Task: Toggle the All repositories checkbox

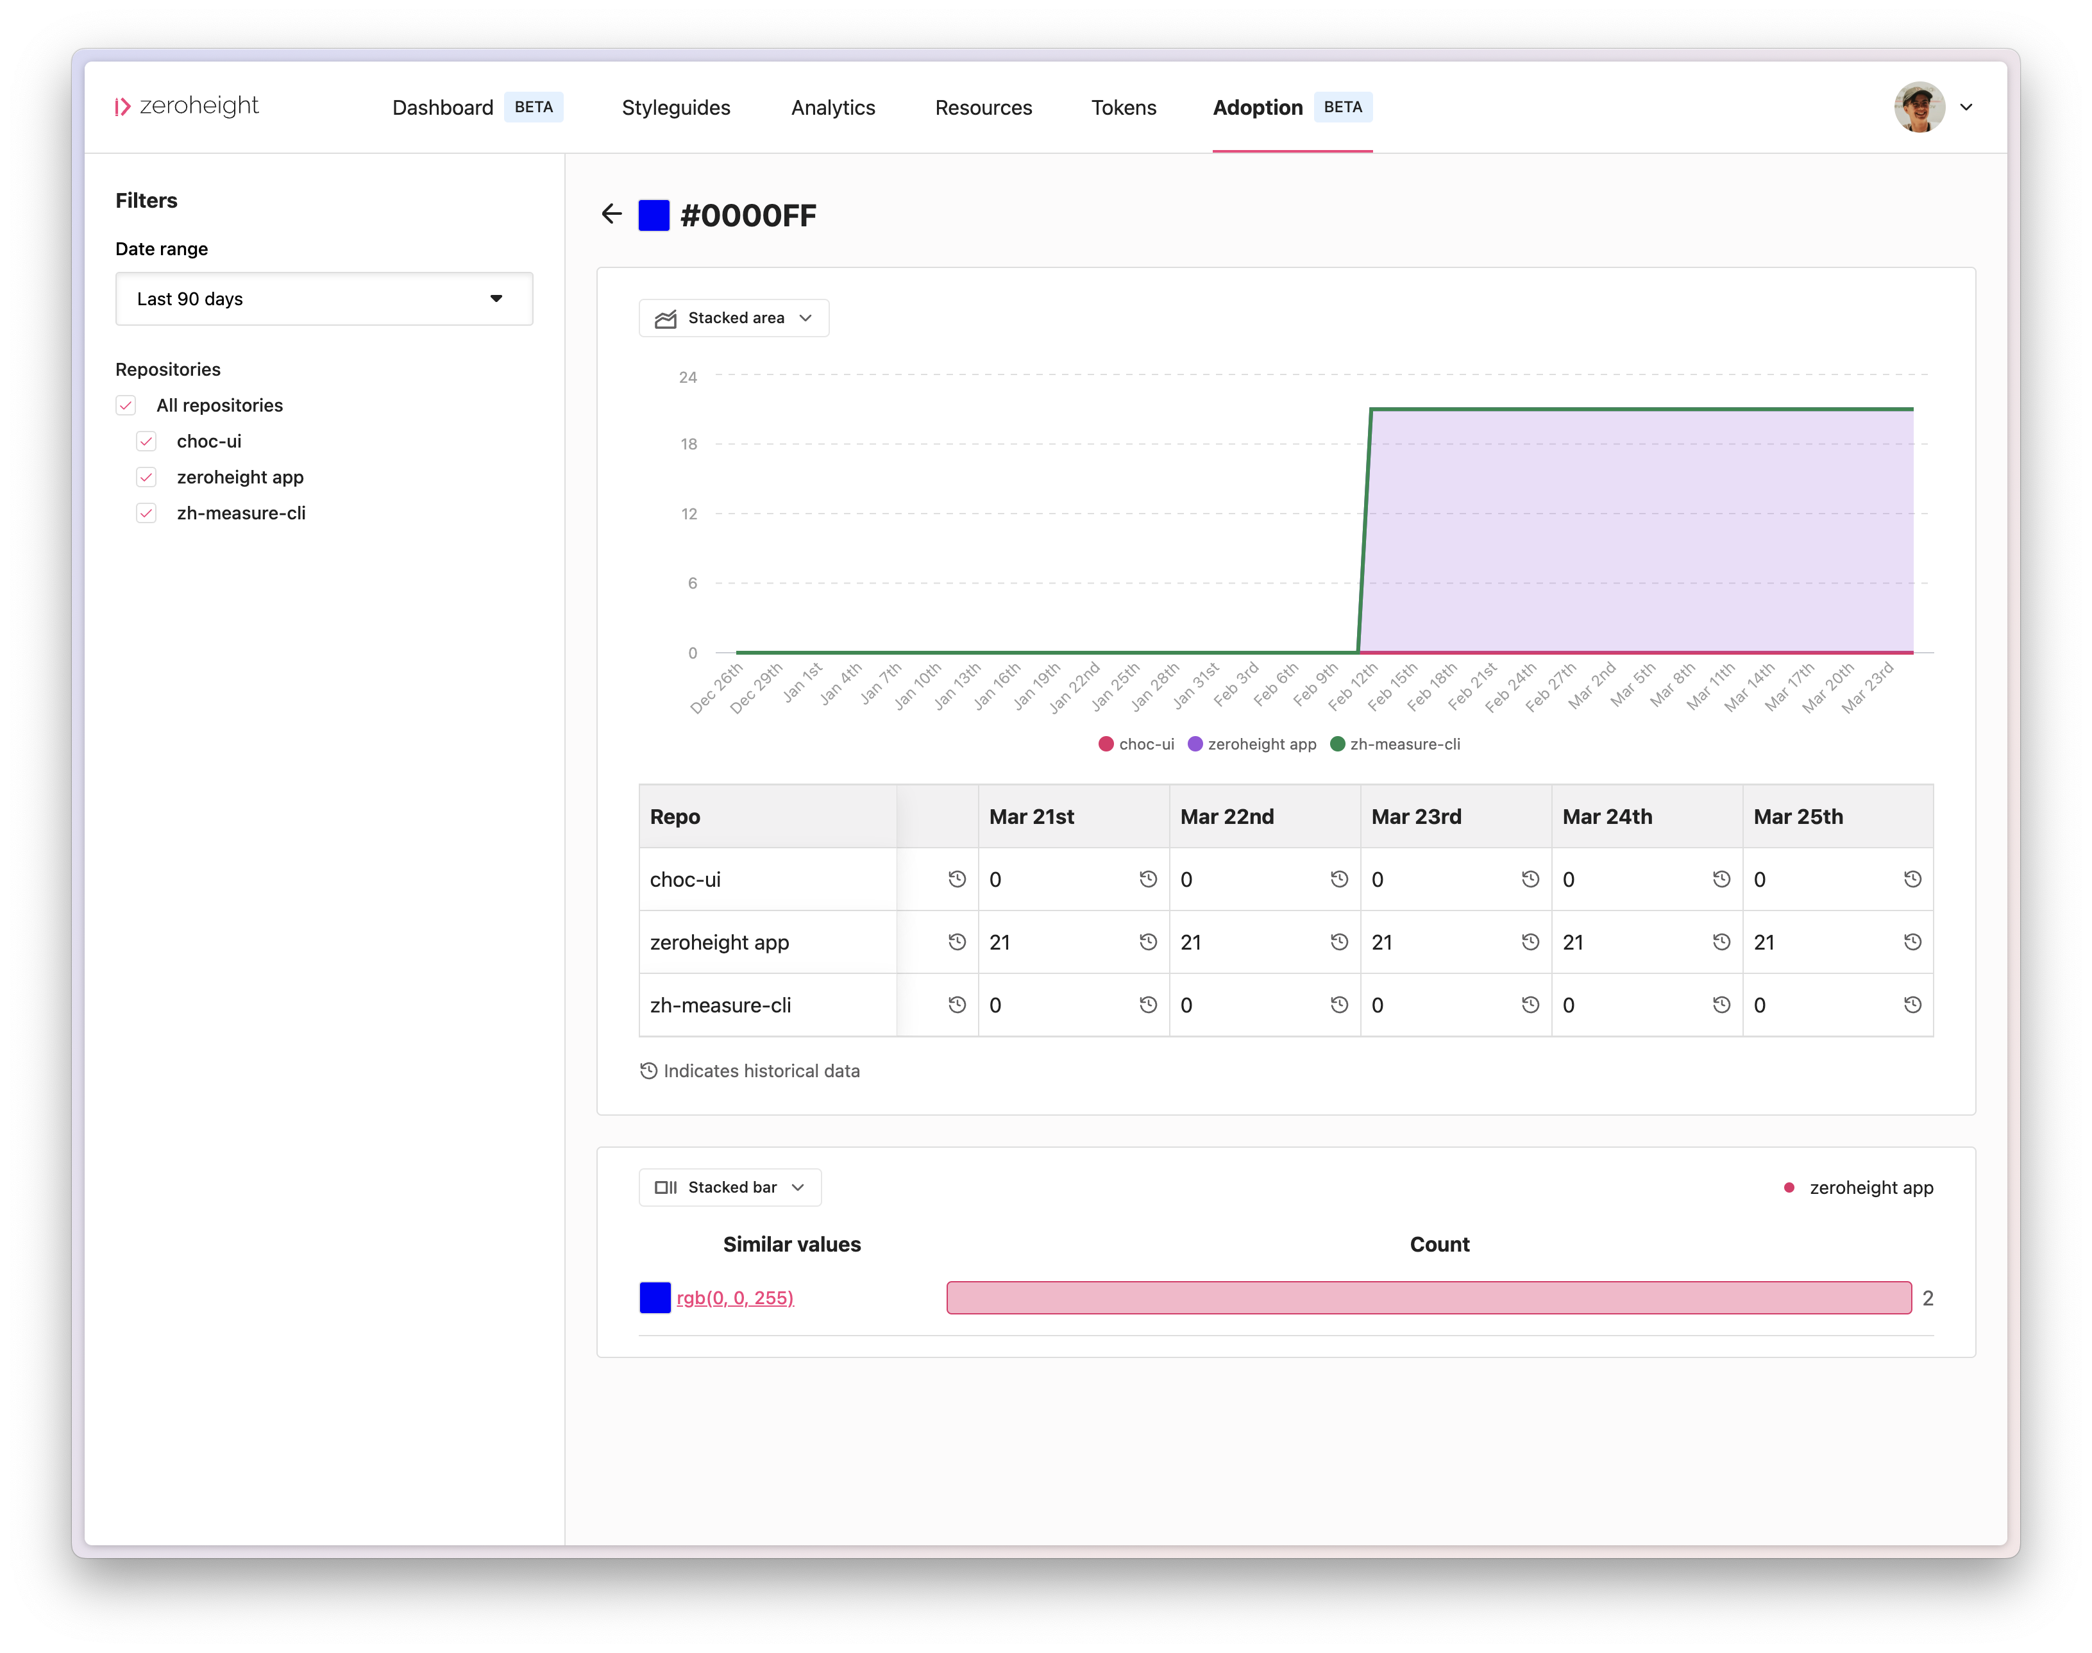Action: click(126, 405)
